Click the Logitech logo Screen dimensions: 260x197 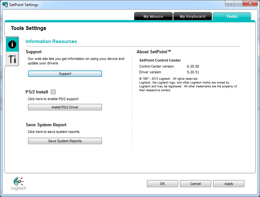pyautogui.click(x=18, y=184)
